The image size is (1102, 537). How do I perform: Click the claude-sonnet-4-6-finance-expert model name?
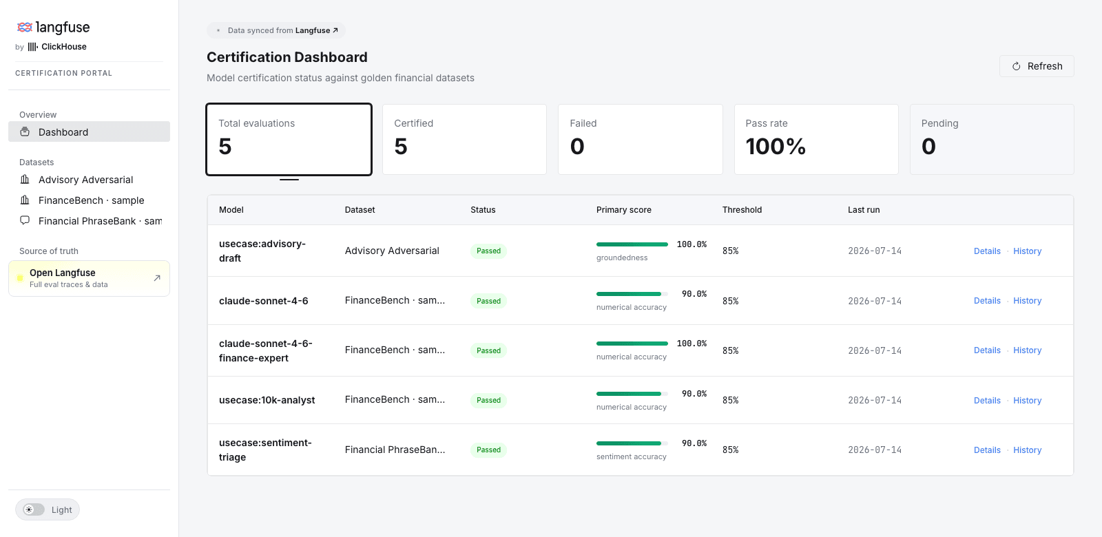point(266,350)
